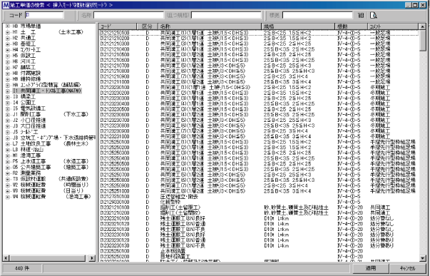Click the 名称 column header
The width and height of the screenshot is (430, 276).
click(x=210, y=26)
